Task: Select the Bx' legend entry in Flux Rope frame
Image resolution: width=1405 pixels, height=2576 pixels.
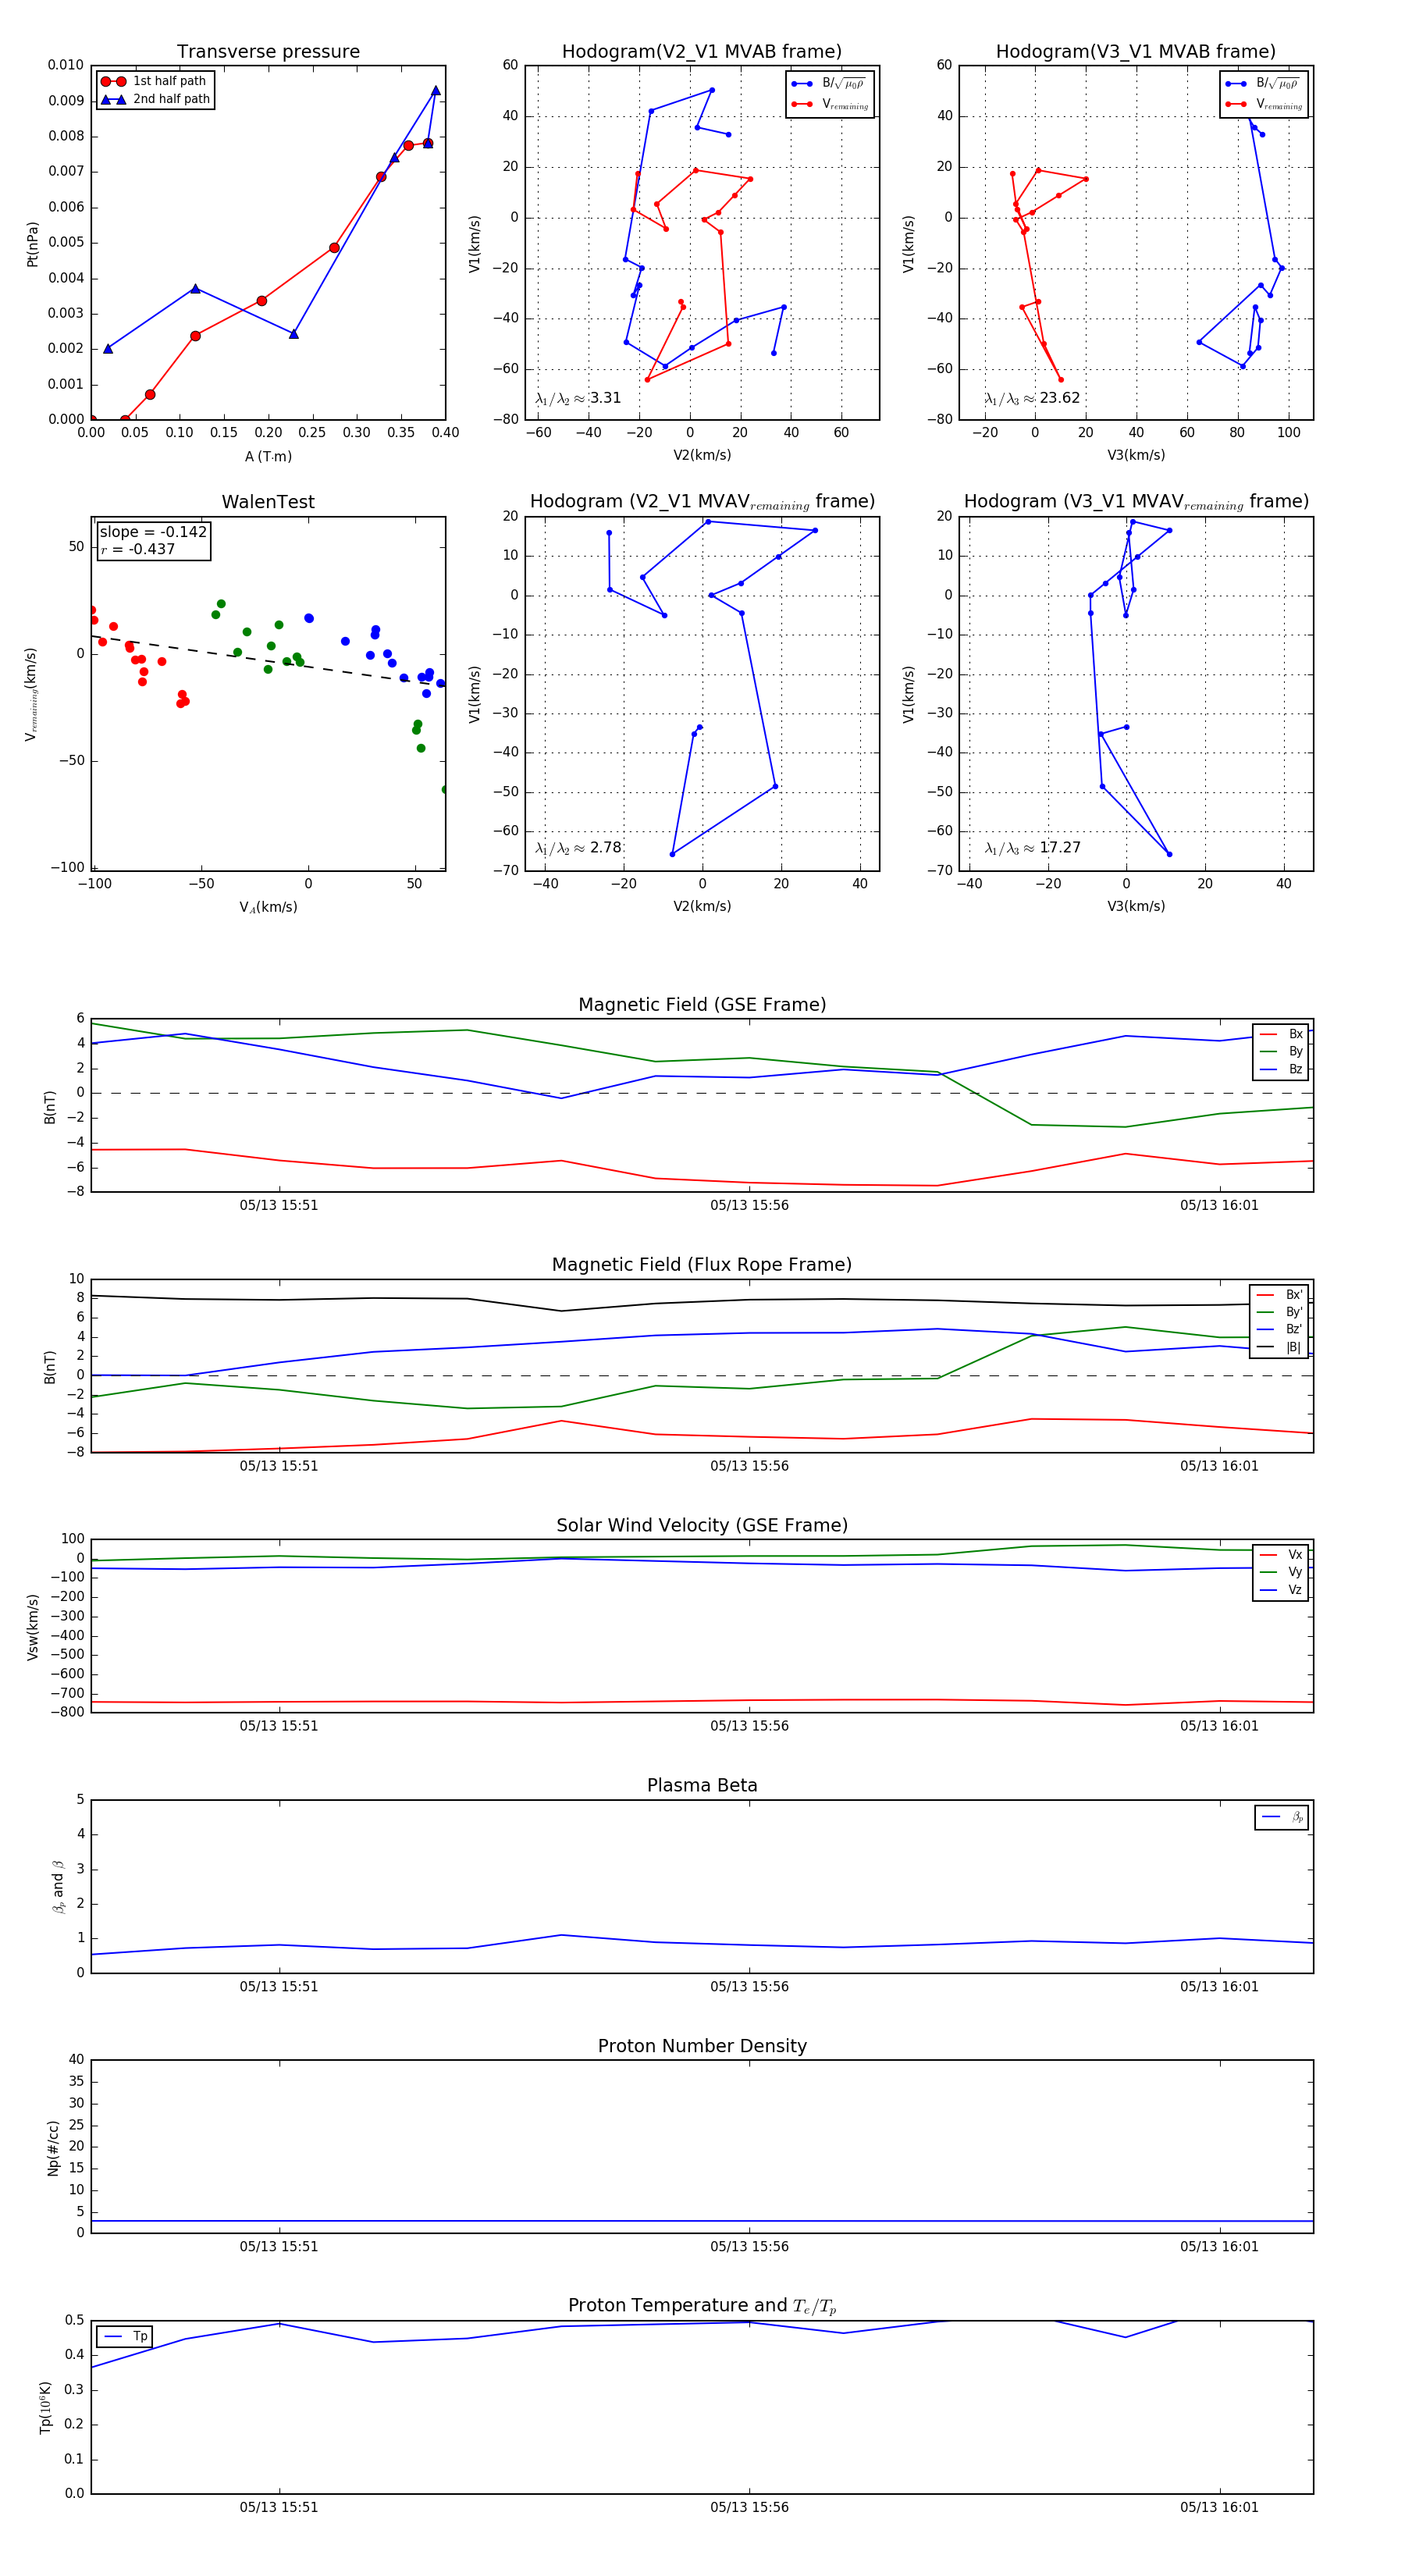Action: point(1279,1294)
